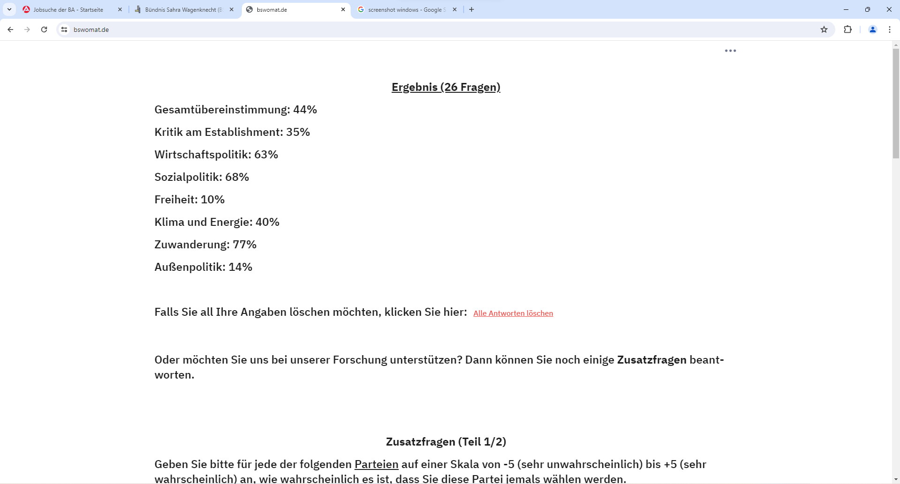Click the scrollbar down arrow

[x=896, y=480]
